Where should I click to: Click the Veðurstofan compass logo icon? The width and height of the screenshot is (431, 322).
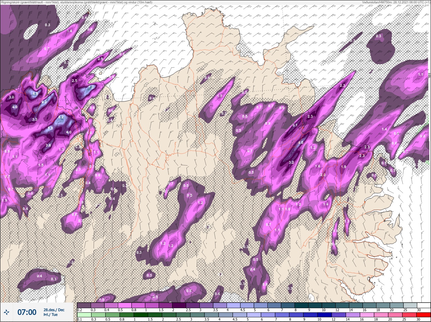[7, 312]
